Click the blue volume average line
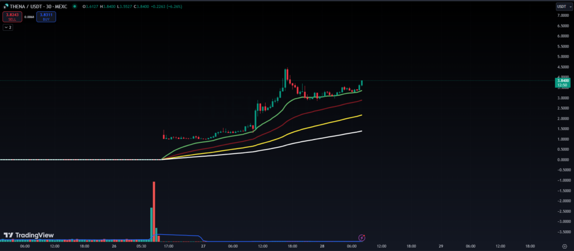The height and width of the screenshot is (251, 574). coord(179,235)
